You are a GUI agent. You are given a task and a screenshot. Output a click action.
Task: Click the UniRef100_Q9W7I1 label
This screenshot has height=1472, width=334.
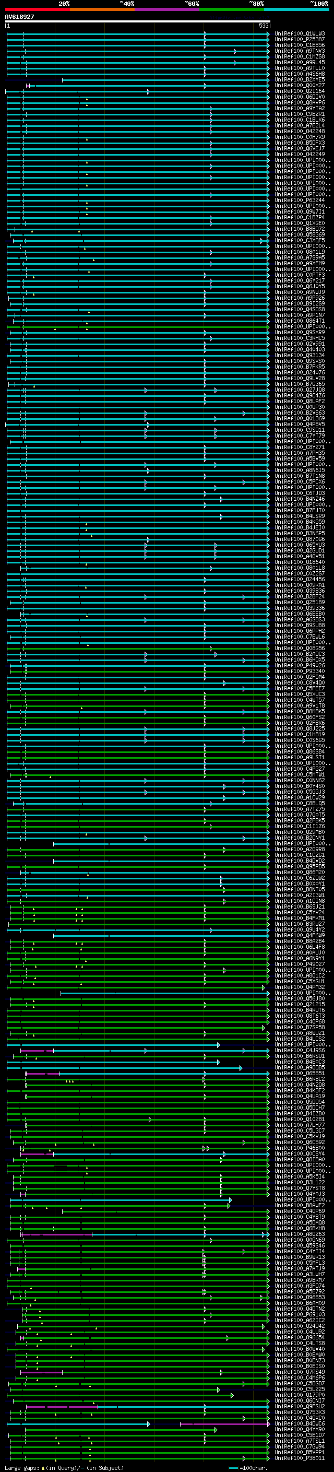(x=300, y=211)
